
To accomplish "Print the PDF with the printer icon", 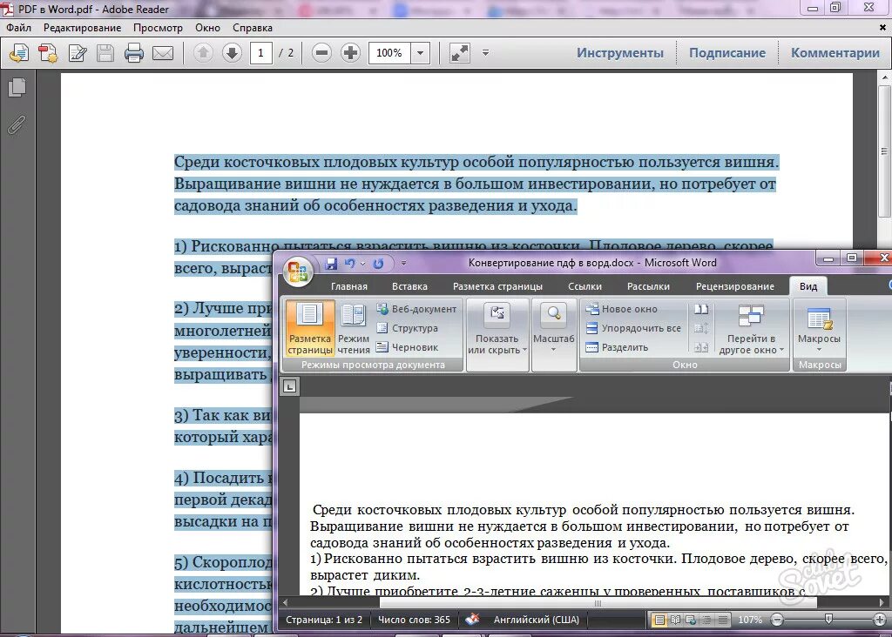I will pos(134,53).
